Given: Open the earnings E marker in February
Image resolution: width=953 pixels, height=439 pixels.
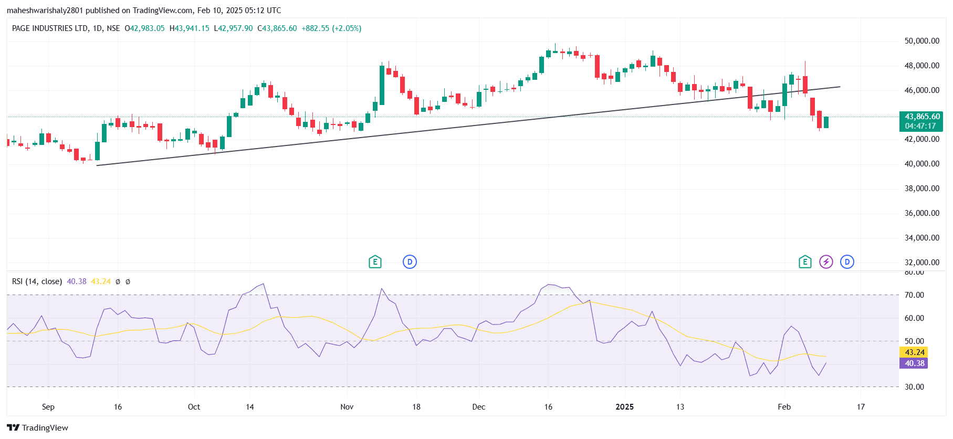Looking at the screenshot, I should [x=805, y=262].
